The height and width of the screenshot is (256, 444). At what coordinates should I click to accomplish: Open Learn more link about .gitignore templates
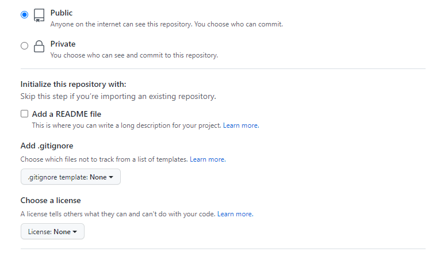[207, 159]
